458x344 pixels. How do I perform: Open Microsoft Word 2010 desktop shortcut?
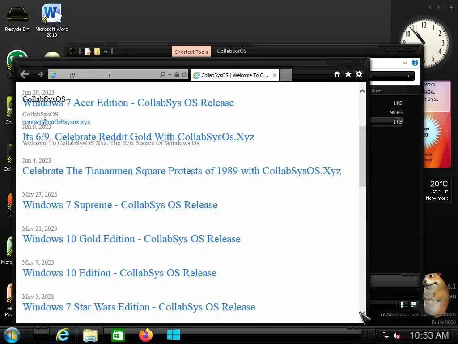(x=52, y=20)
